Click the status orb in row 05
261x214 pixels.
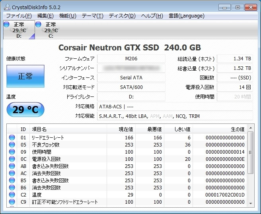pos(12,145)
